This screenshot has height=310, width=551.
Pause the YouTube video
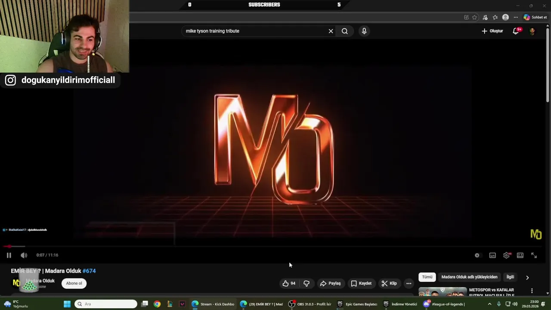(9, 255)
